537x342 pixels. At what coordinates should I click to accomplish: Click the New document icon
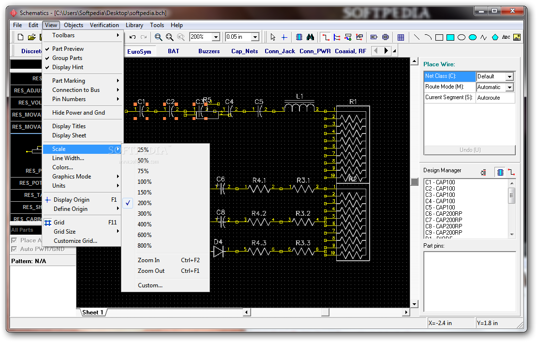[x=20, y=37]
